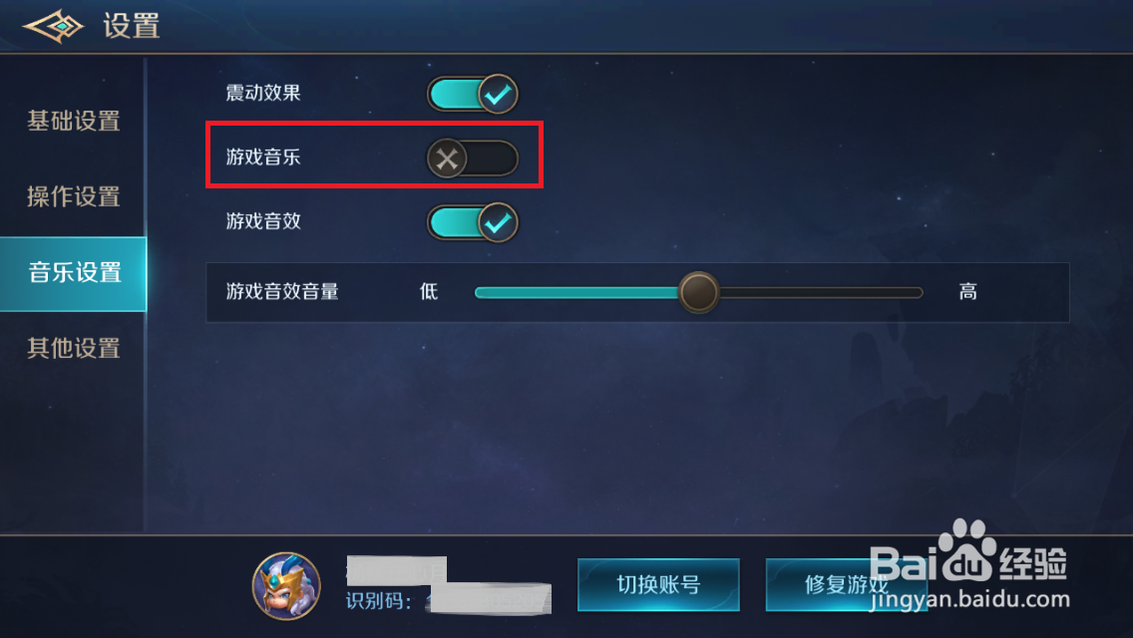Image resolution: width=1133 pixels, height=638 pixels.
Task: Set volume near the 高 end of track
Action: point(904,293)
